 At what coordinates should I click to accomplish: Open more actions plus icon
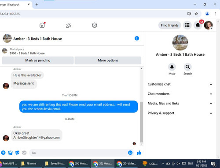click(3, 153)
